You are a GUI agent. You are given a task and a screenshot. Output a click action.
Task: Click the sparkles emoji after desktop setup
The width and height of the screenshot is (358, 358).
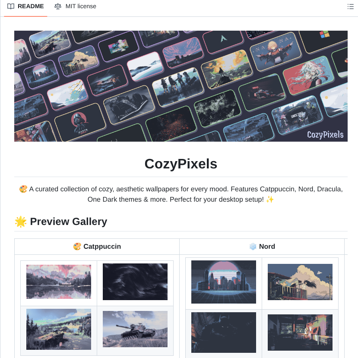(x=270, y=200)
